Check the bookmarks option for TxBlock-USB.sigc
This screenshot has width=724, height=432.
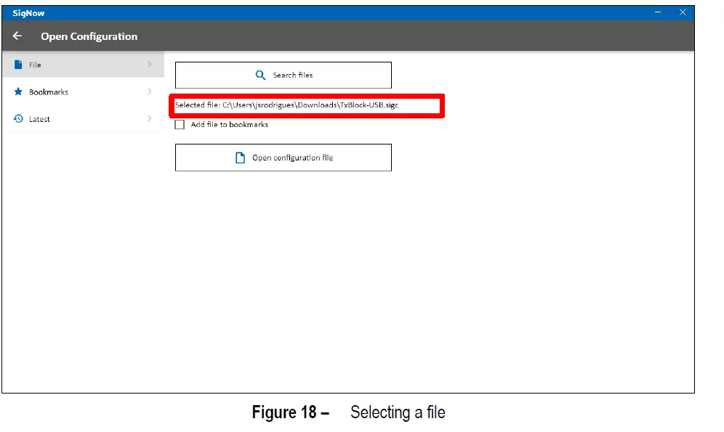pos(179,124)
